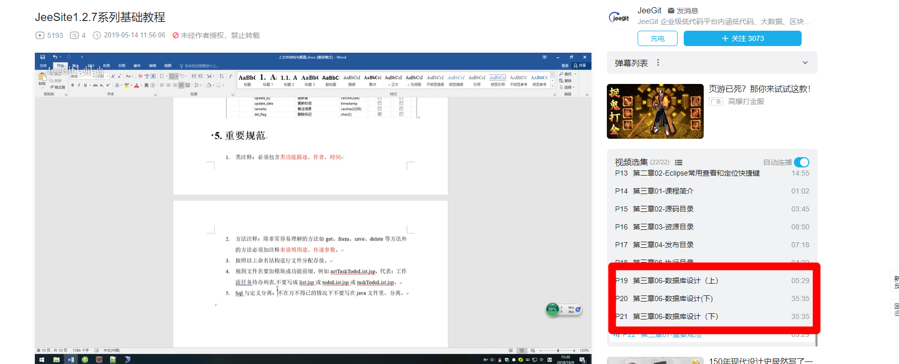Viewport: 899px width, 364px height.
Task: Expand the 弹幕列表 panel chevron
Action: 805,62
